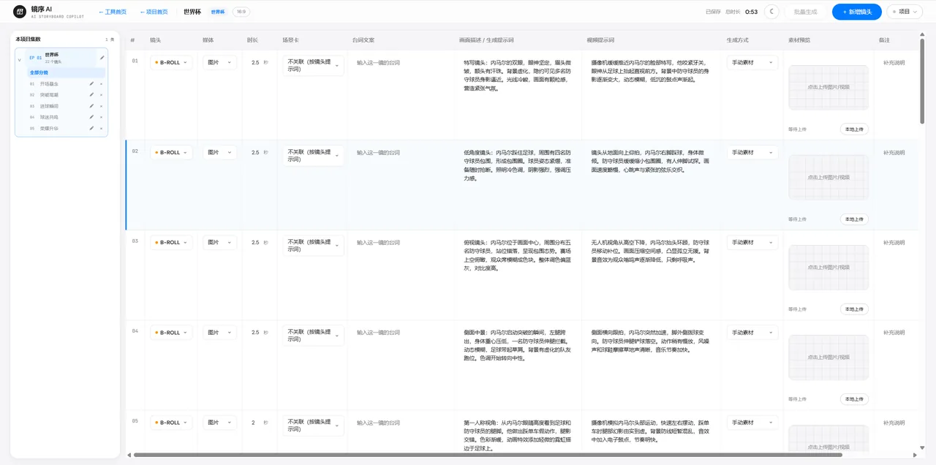Go to 项目首页 via the top link
The image size is (936, 465).
pos(154,12)
